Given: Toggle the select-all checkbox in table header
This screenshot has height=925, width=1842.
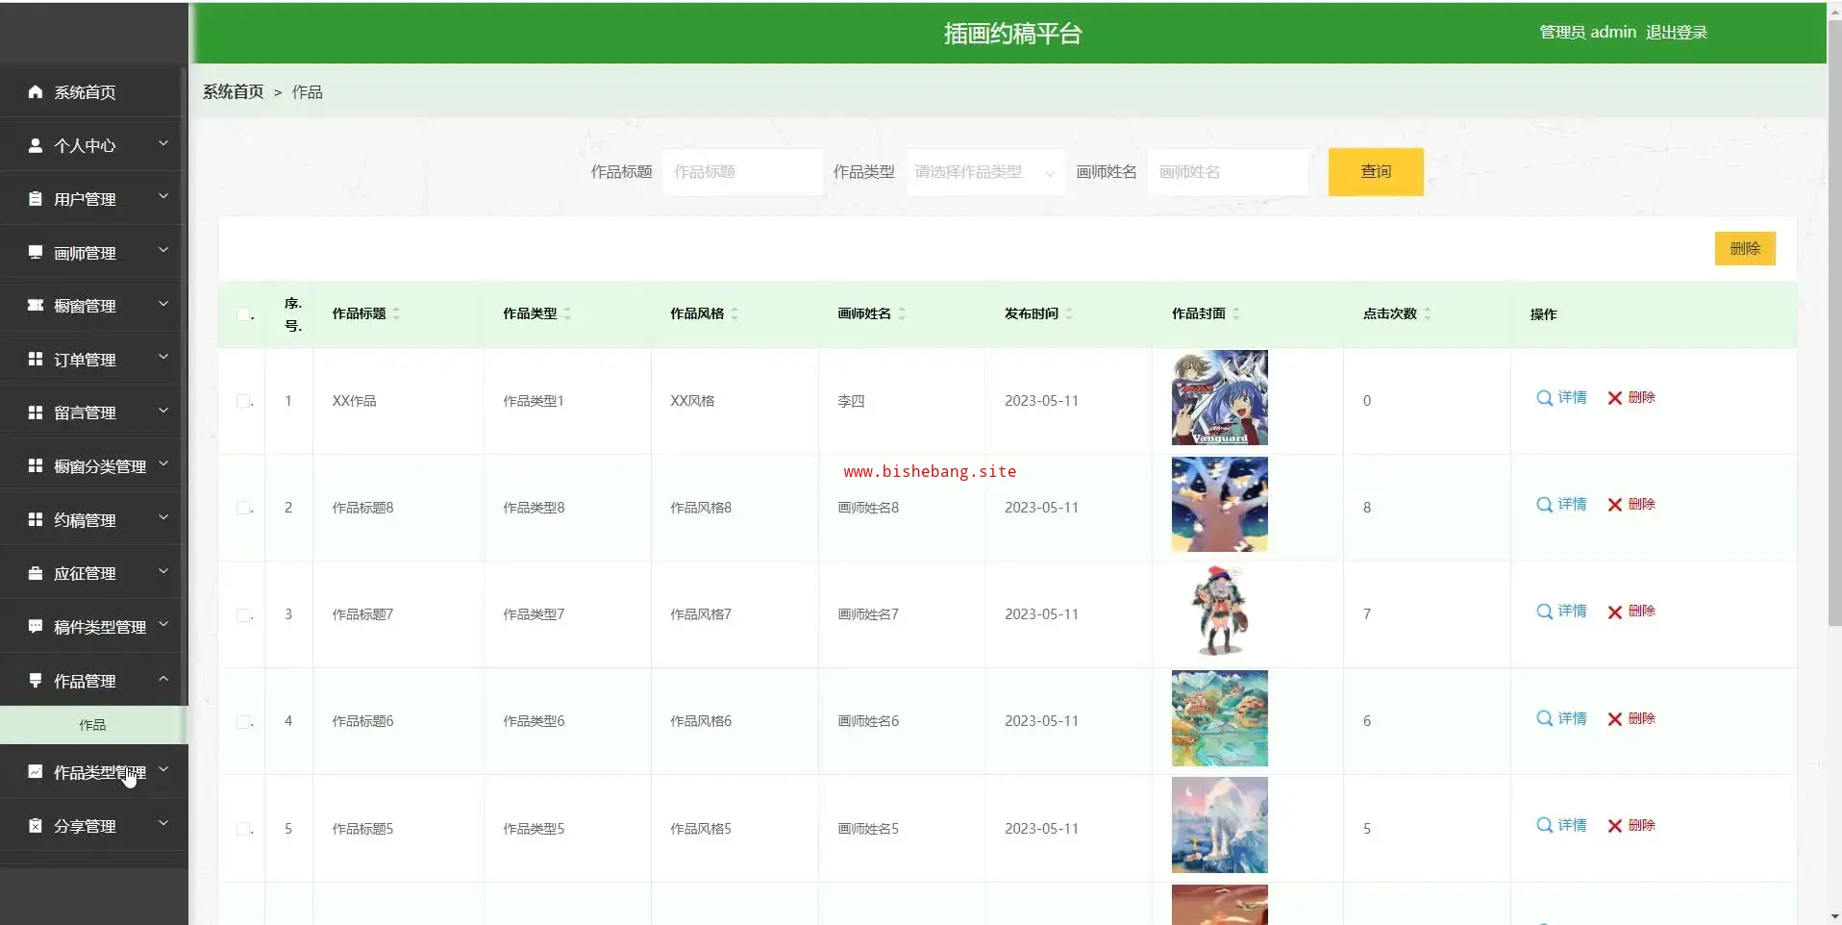Looking at the screenshot, I should [243, 314].
